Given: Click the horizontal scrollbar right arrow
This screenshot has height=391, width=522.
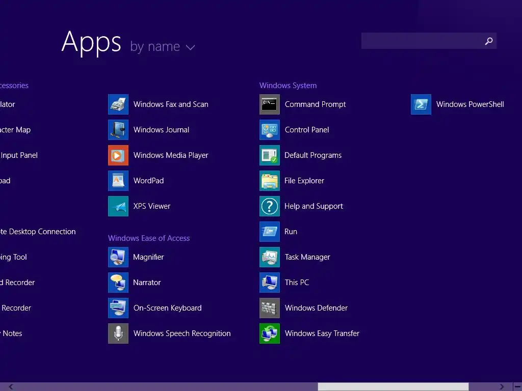Looking at the screenshot, I should point(502,387).
